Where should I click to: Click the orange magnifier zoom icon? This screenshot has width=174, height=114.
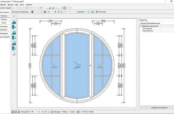click(x=48, y=112)
